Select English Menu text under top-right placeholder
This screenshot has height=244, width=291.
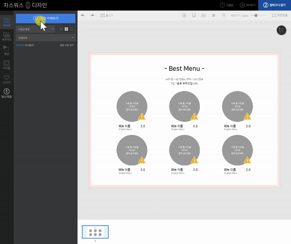point(230,130)
